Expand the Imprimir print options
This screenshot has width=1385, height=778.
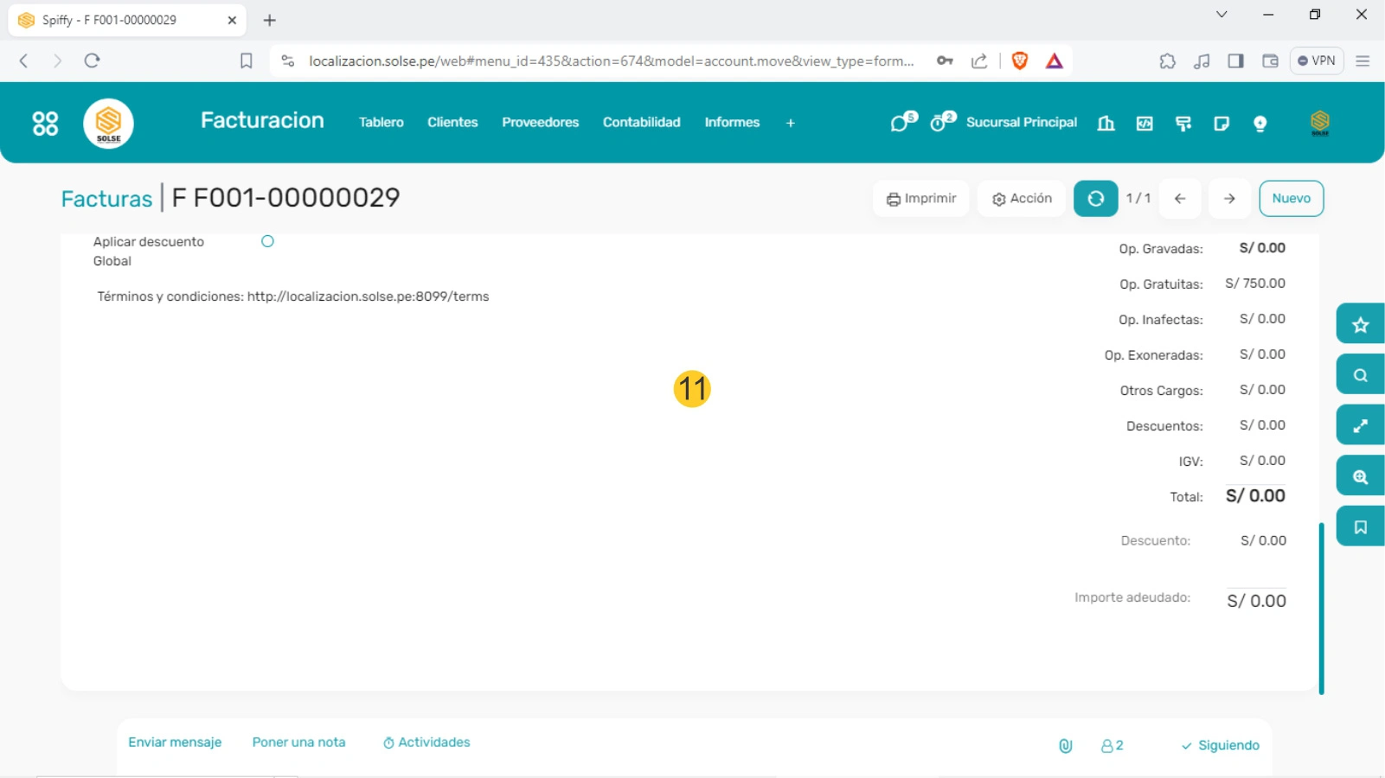921,199
